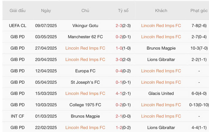Select the 3-0(2-0) match score
Screen dimensions: 209x132
point(123,60)
